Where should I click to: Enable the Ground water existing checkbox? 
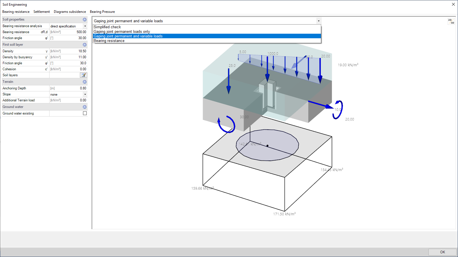85,113
